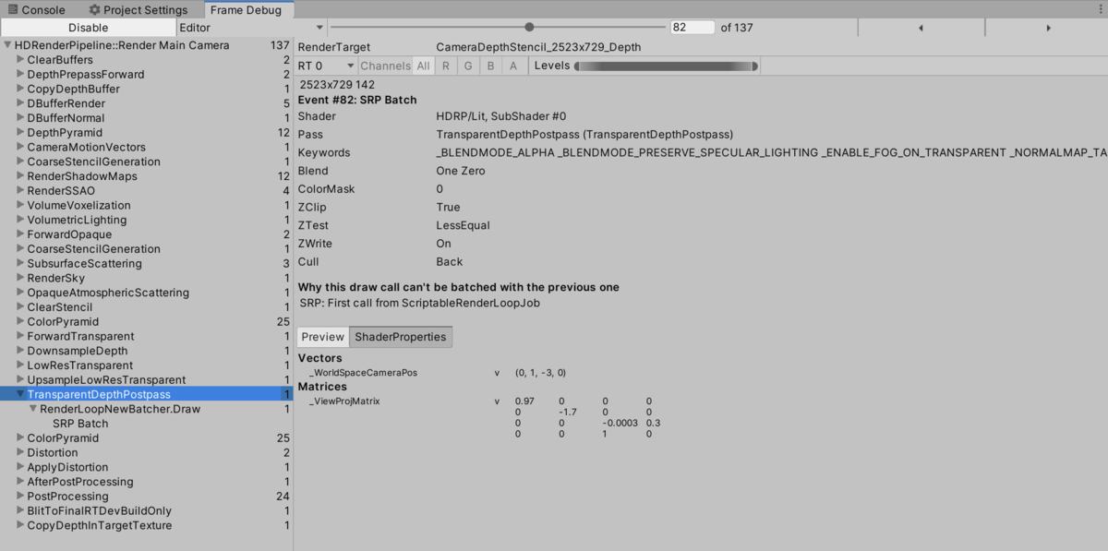Image resolution: width=1108 pixels, height=551 pixels.
Task: Click the Keywords value starting with _BLENDMODE_ALPHA
Action: point(771,152)
